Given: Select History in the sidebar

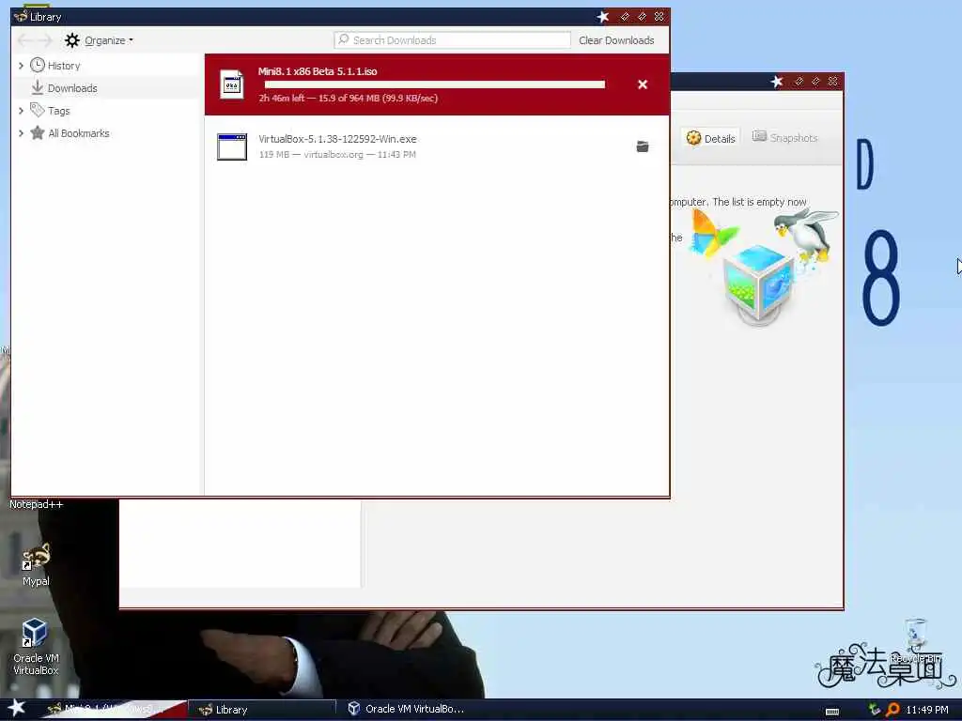Looking at the screenshot, I should (x=64, y=66).
